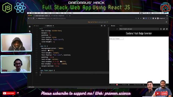
Task: Open the Apple menu
Action: (x=29, y=13)
